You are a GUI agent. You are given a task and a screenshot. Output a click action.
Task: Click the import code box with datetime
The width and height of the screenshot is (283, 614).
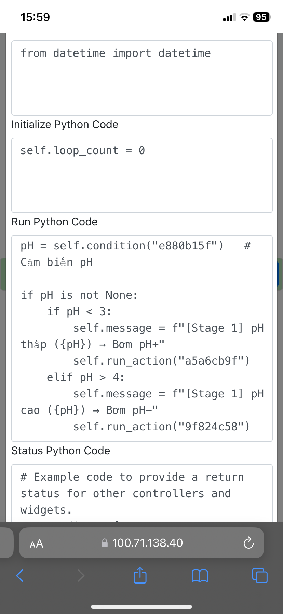(142, 78)
